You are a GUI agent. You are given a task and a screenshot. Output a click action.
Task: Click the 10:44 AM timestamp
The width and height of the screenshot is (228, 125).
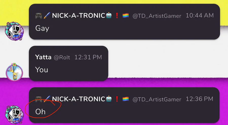pyautogui.click(x=200, y=15)
